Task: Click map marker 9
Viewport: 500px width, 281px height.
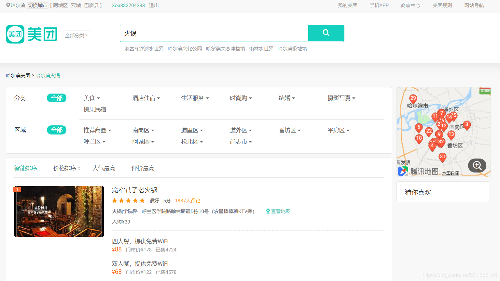Action: (439, 135)
